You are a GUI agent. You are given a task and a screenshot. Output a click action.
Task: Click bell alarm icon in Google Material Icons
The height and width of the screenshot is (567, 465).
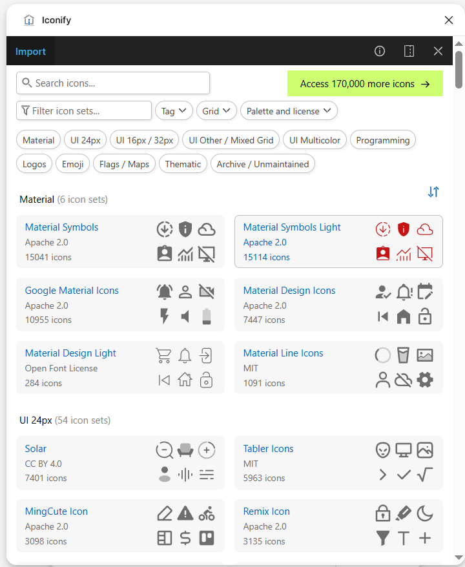(x=165, y=292)
